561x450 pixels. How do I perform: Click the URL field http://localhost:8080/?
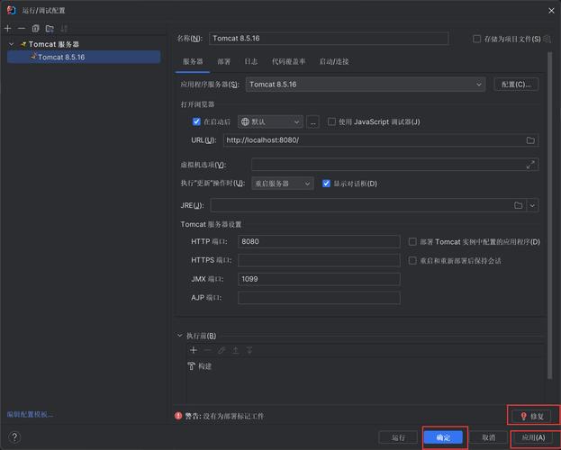[x=381, y=140]
